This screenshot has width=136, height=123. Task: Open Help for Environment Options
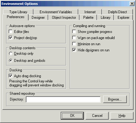122,116
